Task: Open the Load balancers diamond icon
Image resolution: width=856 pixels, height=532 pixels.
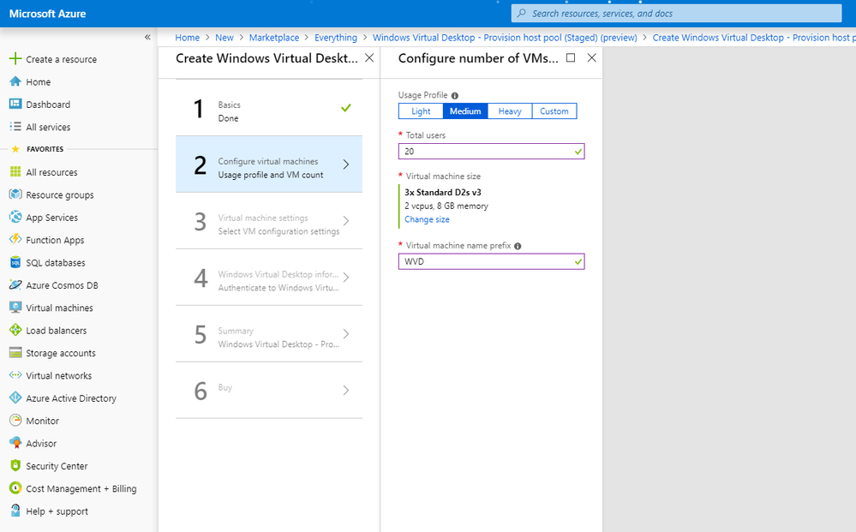Action: (15, 330)
